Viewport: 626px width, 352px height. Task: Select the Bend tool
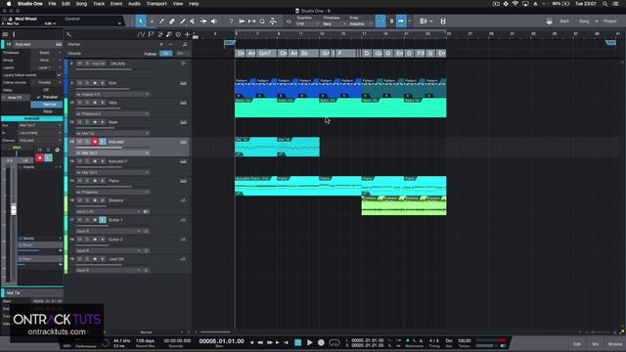click(x=203, y=22)
